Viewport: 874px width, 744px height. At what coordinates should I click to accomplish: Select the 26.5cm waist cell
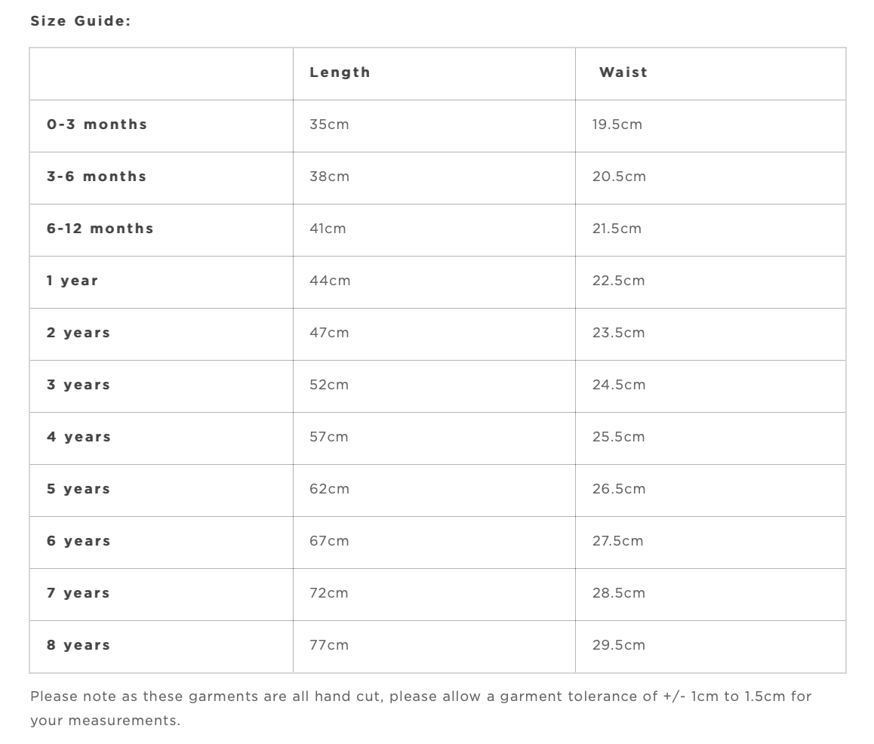point(619,489)
